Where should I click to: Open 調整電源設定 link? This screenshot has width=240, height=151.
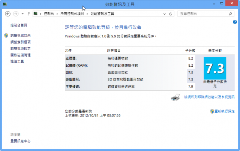click(21, 49)
